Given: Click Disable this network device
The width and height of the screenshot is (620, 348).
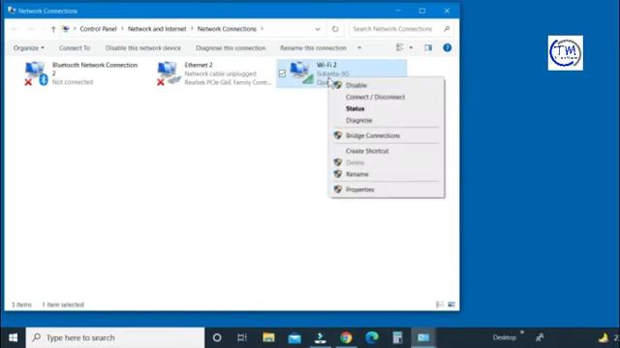Looking at the screenshot, I should pyautogui.click(x=143, y=47).
